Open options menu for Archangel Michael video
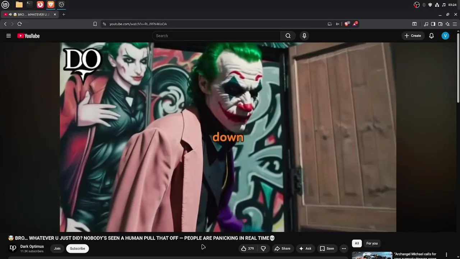 point(446,255)
